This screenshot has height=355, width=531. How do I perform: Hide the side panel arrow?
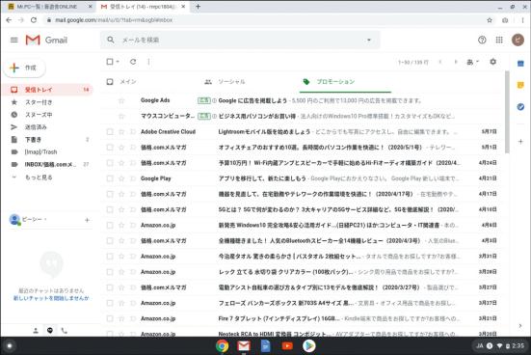pos(520,326)
